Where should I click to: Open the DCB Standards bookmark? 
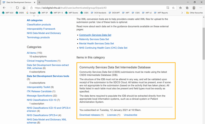click(x=98, y=13)
